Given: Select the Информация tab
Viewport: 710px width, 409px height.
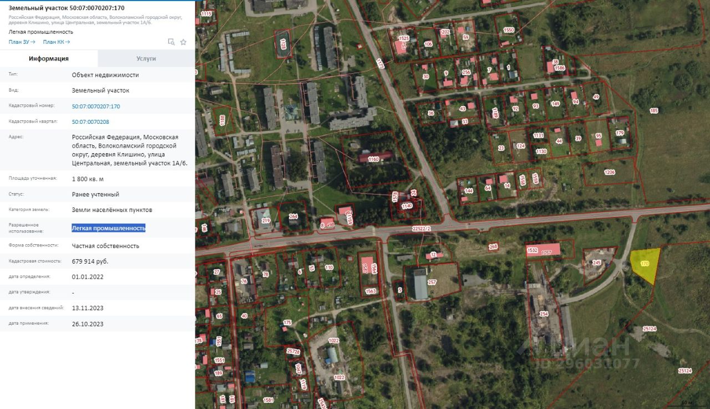Looking at the screenshot, I should 49,58.
